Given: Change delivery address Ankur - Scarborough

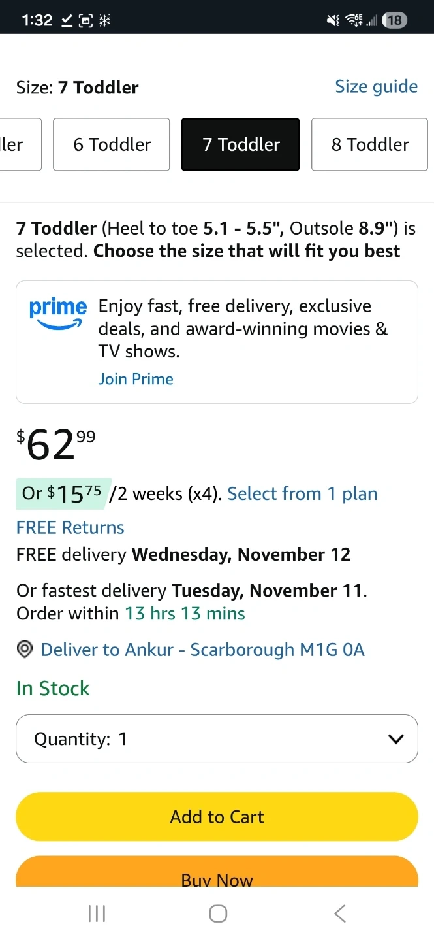Looking at the screenshot, I should click(202, 650).
